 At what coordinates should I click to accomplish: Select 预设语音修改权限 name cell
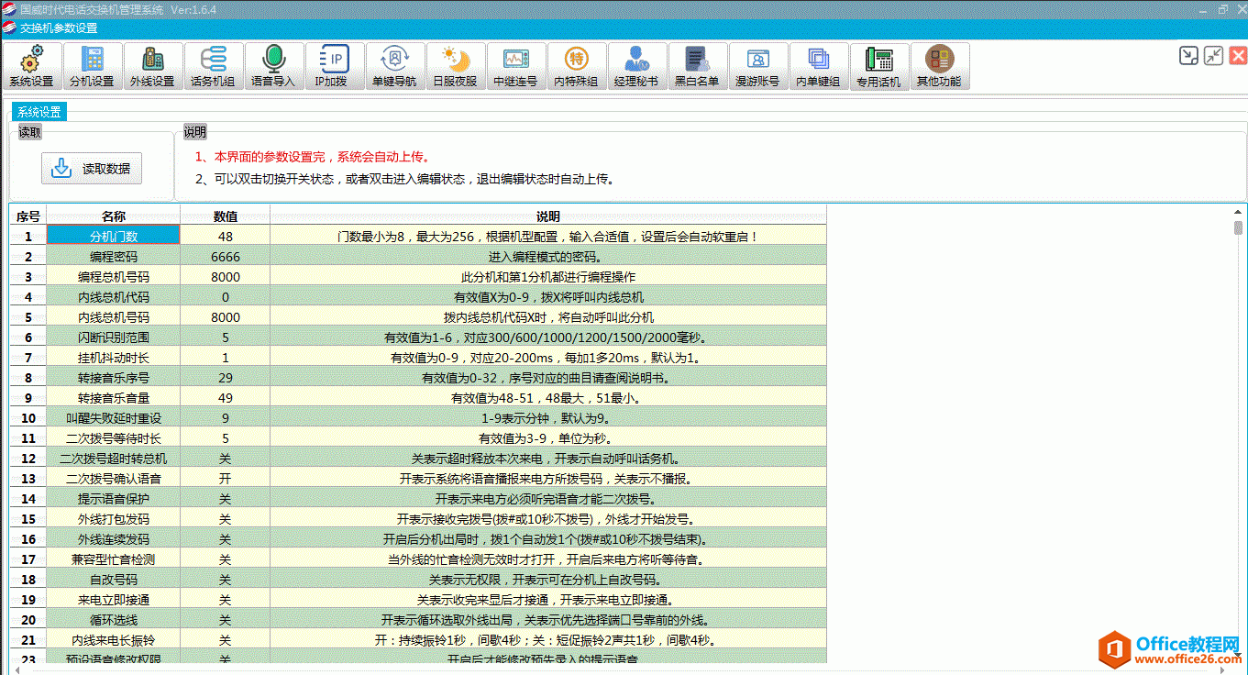pos(114,658)
